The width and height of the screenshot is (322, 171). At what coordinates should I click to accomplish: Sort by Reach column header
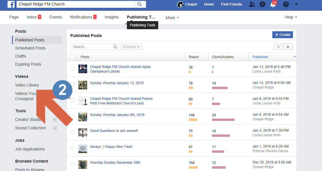click(194, 57)
